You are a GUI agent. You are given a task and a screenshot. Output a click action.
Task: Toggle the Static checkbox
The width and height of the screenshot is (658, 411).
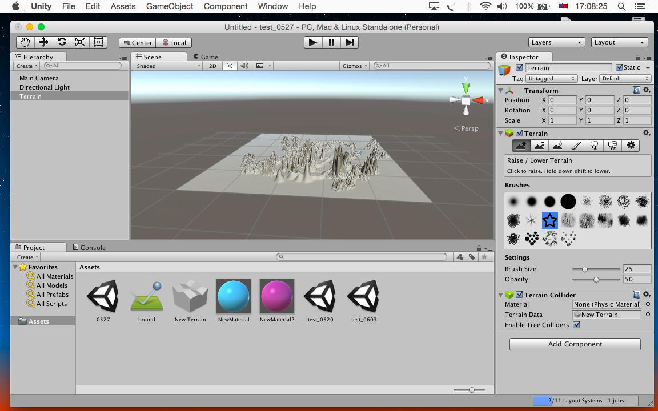[x=619, y=67]
